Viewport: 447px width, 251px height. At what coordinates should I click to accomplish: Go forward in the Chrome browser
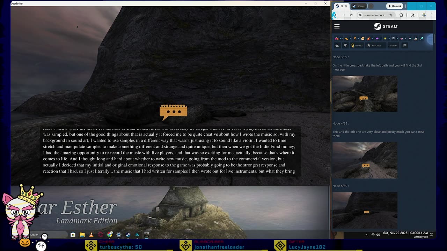pyautogui.click(x=344, y=15)
